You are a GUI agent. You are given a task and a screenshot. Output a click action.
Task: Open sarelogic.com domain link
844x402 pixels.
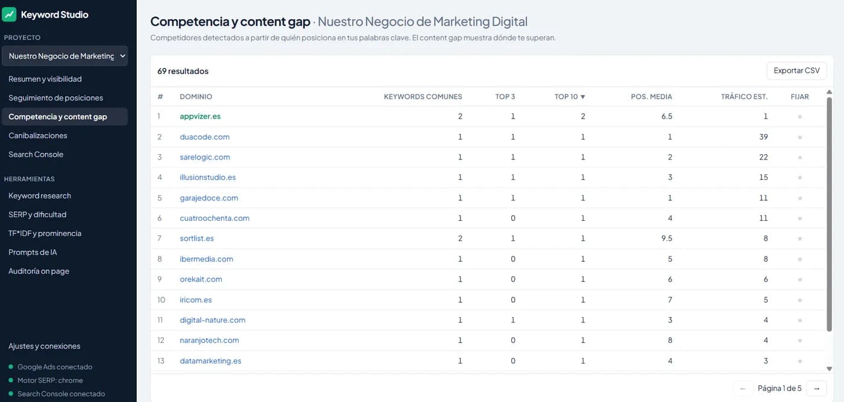205,158
